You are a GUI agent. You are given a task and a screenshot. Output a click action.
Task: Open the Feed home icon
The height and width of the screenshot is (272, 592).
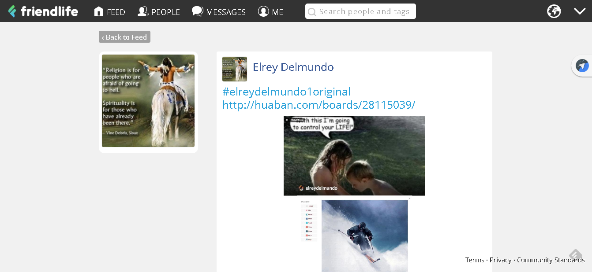[110, 11]
